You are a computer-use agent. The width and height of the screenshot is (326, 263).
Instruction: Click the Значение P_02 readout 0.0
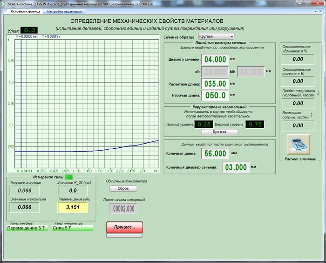click(73, 191)
